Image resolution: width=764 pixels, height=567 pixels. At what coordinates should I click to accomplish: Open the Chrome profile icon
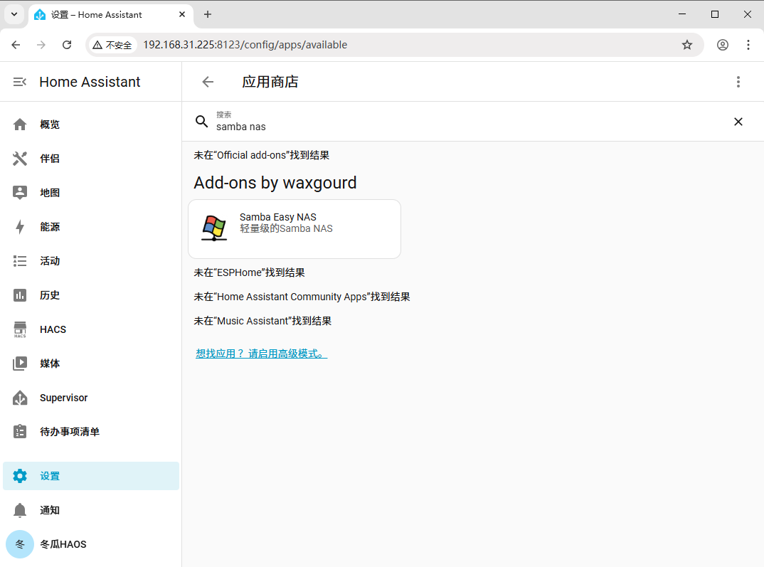(723, 45)
